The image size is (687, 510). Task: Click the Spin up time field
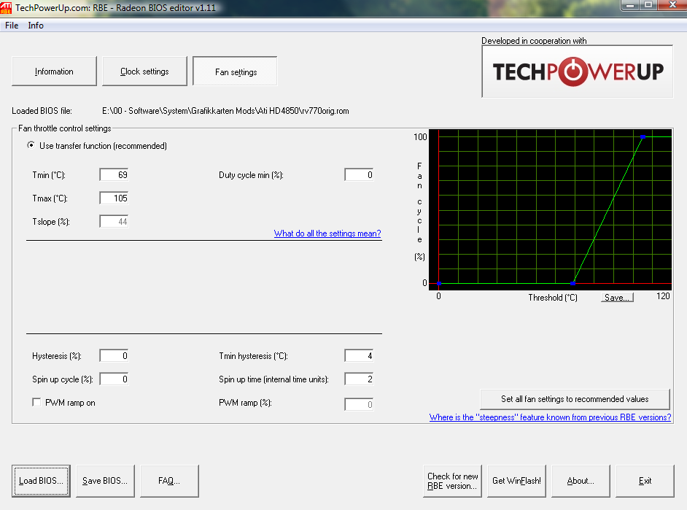pos(359,379)
